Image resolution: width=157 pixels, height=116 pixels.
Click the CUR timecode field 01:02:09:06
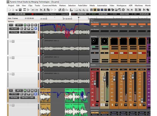(20, 14)
